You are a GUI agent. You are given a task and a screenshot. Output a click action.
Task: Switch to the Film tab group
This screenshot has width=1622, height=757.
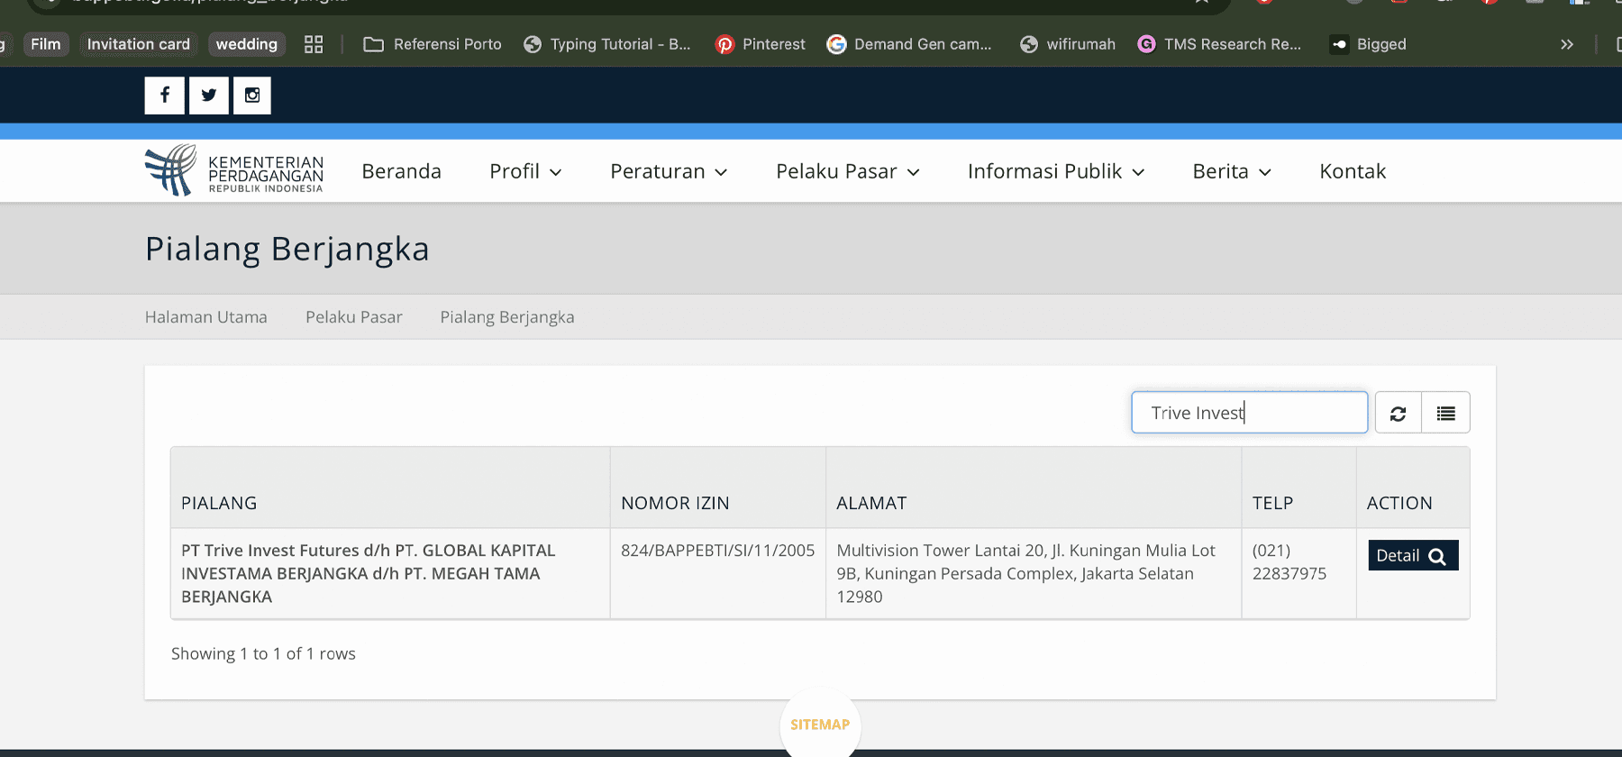[x=46, y=44]
